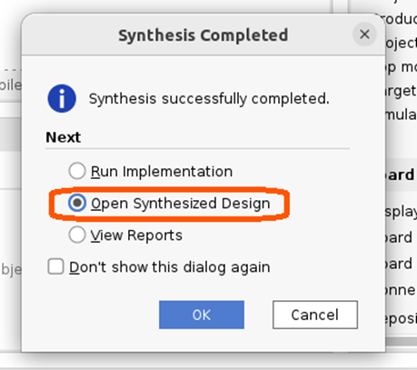Select the View Reports radio button
The height and width of the screenshot is (370, 417).
tap(77, 235)
